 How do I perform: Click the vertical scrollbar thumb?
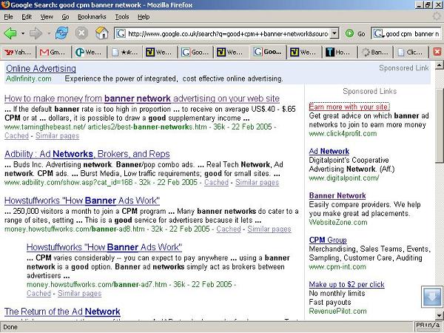pos(439,125)
